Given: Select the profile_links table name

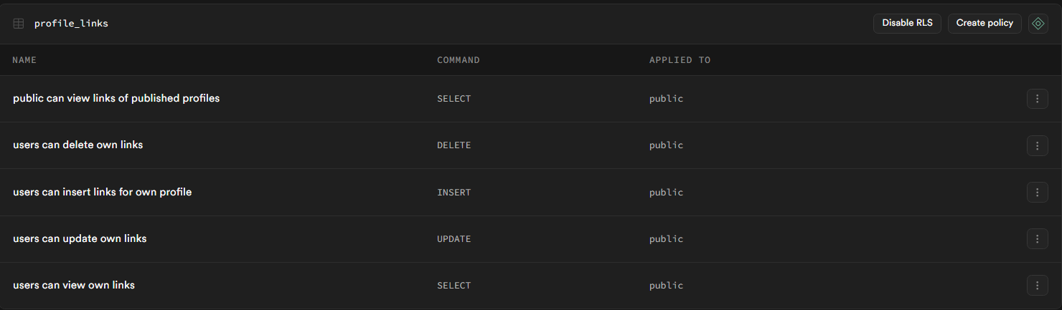Looking at the screenshot, I should pyautogui.click(x=71, y=24).
